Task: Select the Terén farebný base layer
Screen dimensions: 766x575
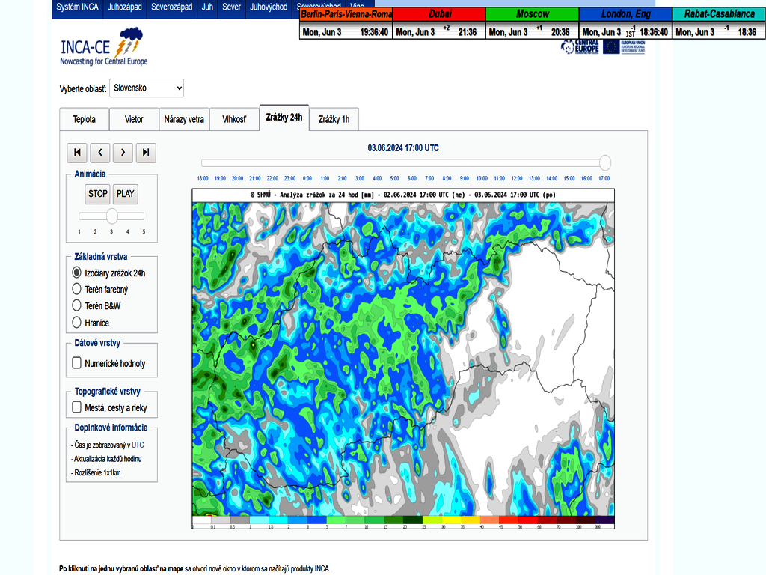Action: (x=76, y=289)
